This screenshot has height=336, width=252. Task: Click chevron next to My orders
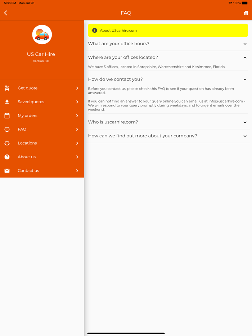pos(77,115)
